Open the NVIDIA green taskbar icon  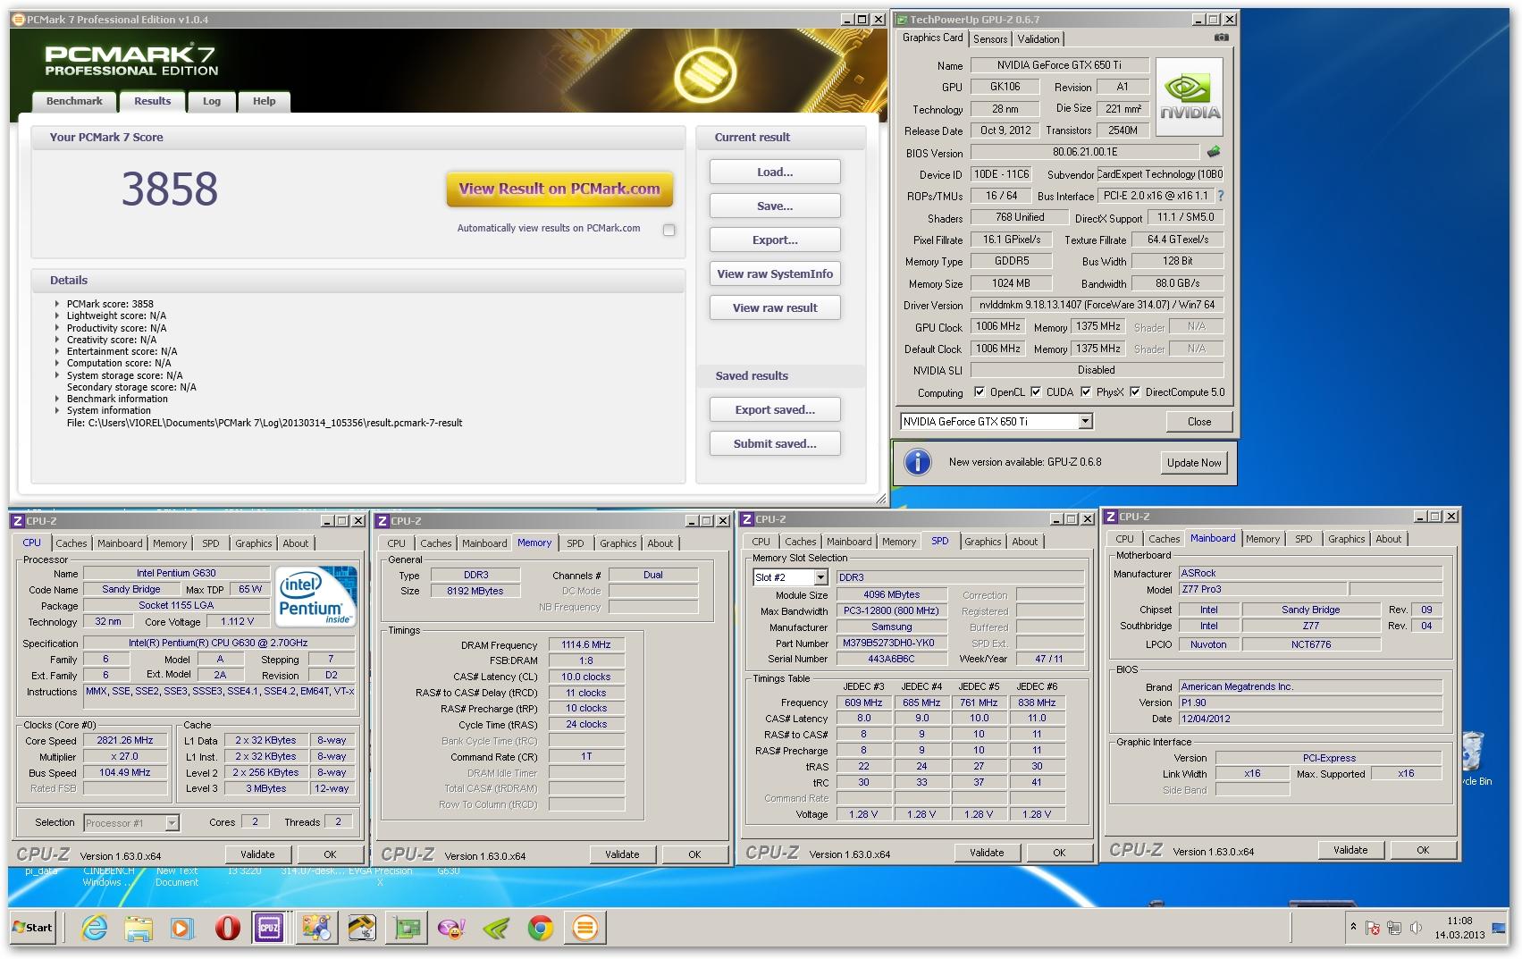point(496,928)
